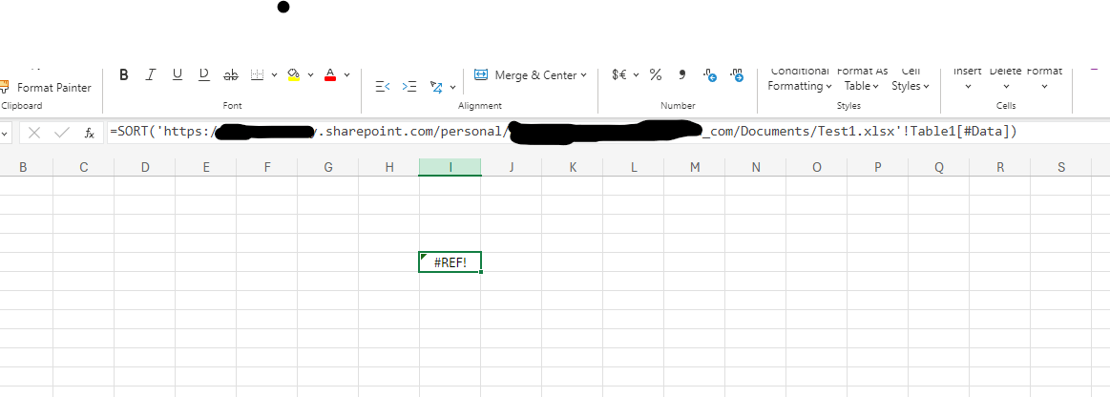Viewport: 1110px width, 397px height.
Task: Toggle bold formatting
Action: 124,75
